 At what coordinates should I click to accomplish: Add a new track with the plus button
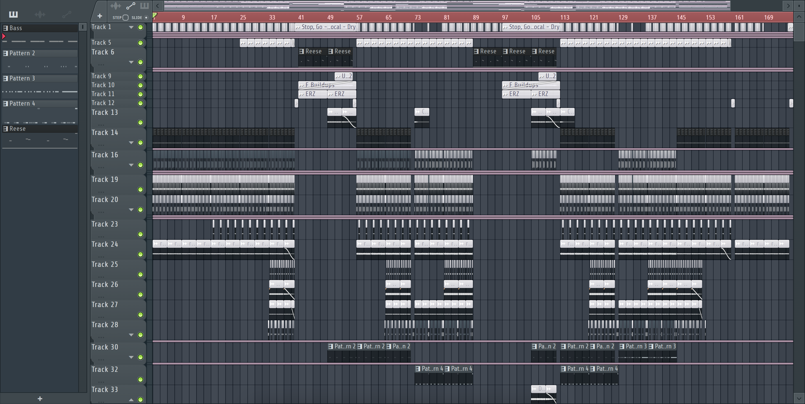click(100, 16)
